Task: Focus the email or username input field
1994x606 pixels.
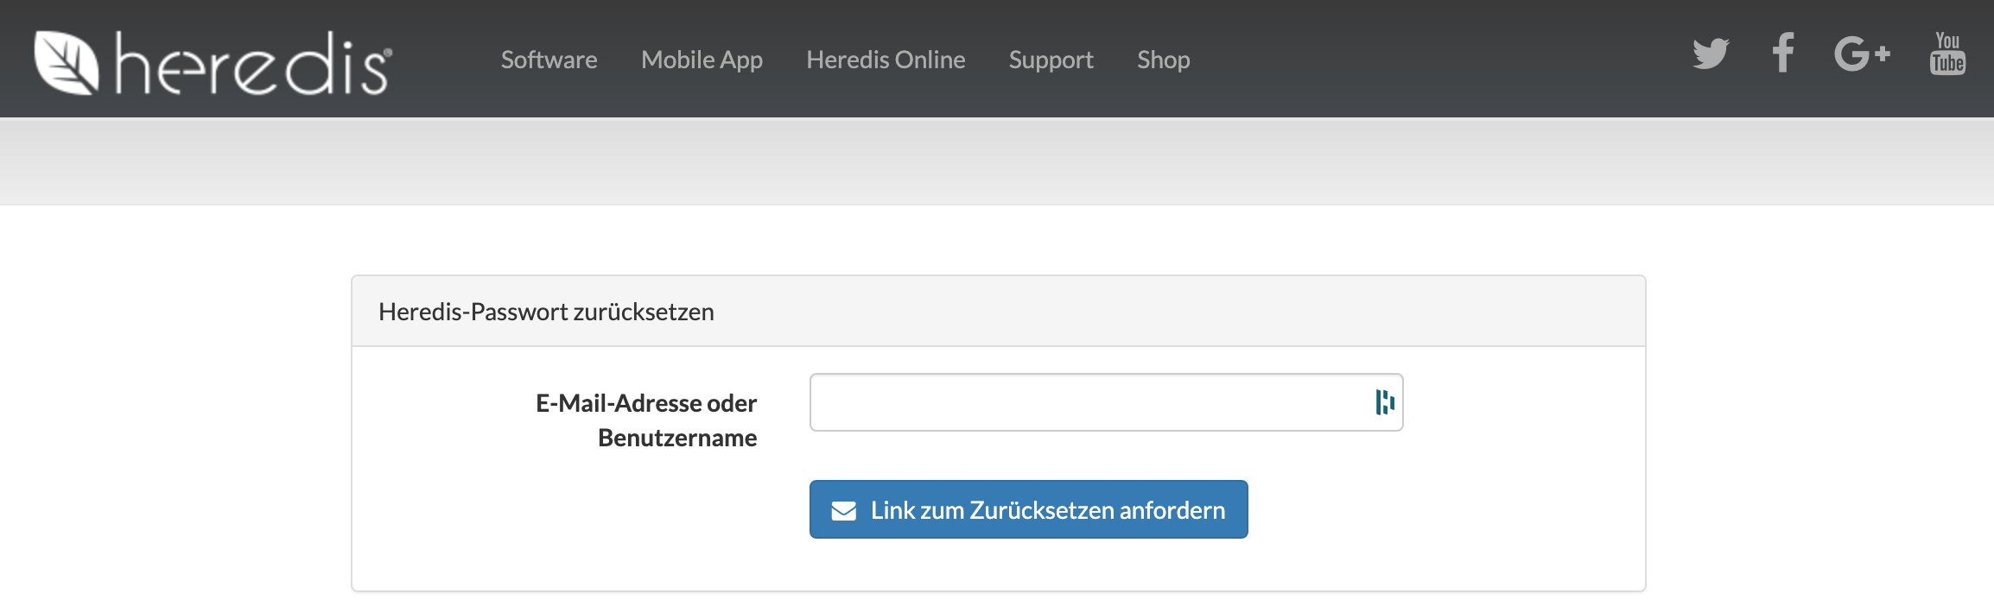Action: 1106,402
